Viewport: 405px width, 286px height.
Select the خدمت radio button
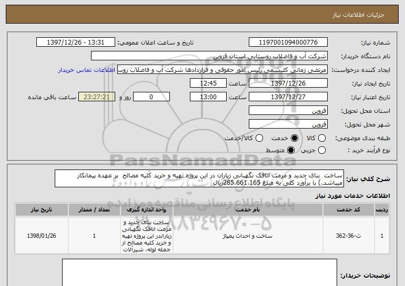(295, 139)
